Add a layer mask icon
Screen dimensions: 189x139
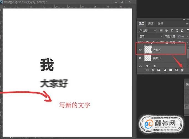click(159, 70)
